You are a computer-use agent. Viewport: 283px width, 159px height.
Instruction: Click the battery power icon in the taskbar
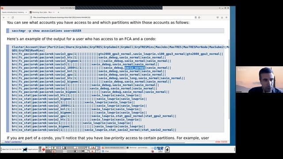[167, 149]
